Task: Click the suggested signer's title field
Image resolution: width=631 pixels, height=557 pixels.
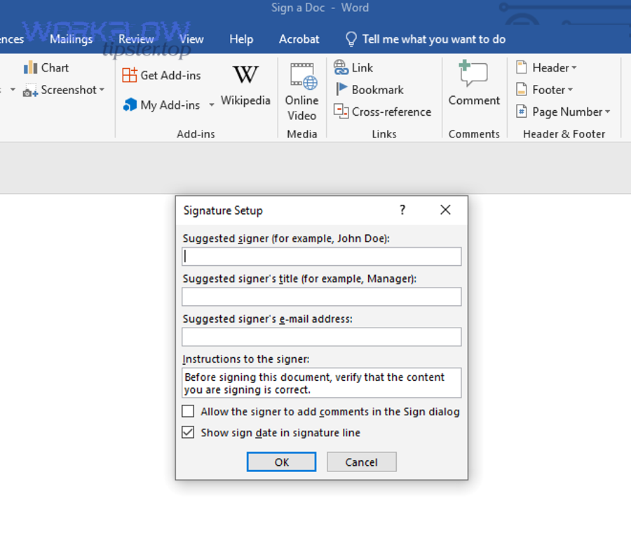Action: [x=321, y=297]
